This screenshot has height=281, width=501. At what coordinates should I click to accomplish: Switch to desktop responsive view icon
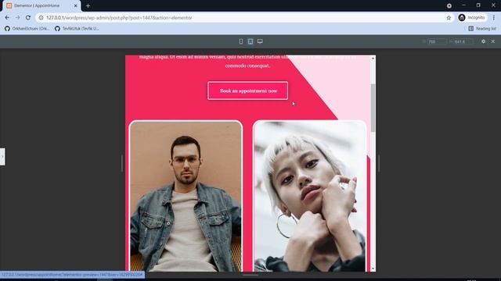click(x=260, y=41)
